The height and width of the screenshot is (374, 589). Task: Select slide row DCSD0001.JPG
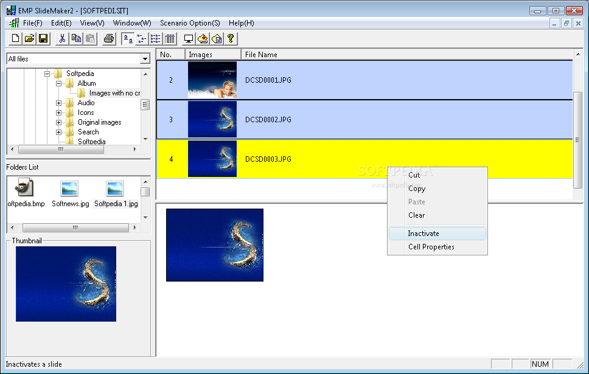364,80
